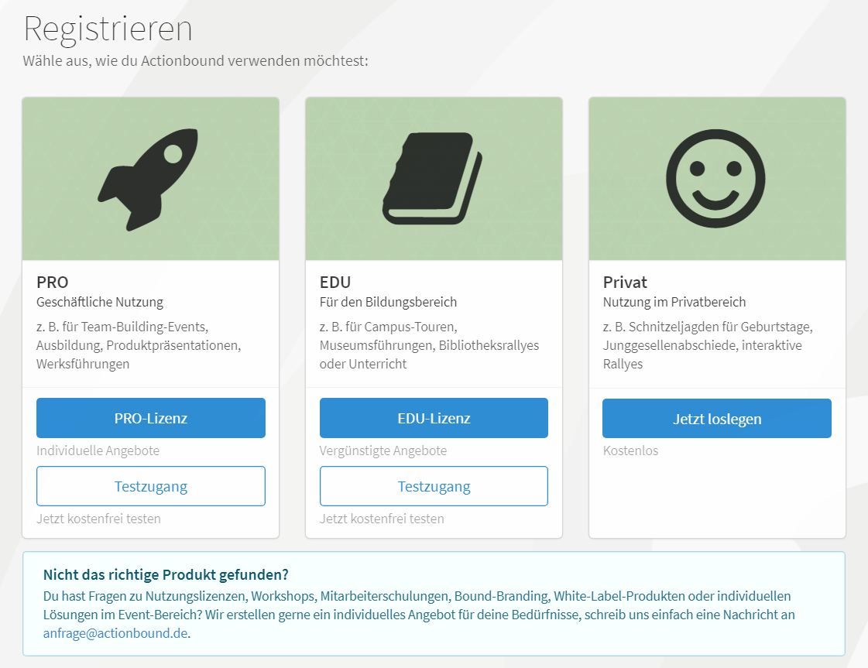Click the book icon on EDU card
Screen dimensions: 868x668
432,178
